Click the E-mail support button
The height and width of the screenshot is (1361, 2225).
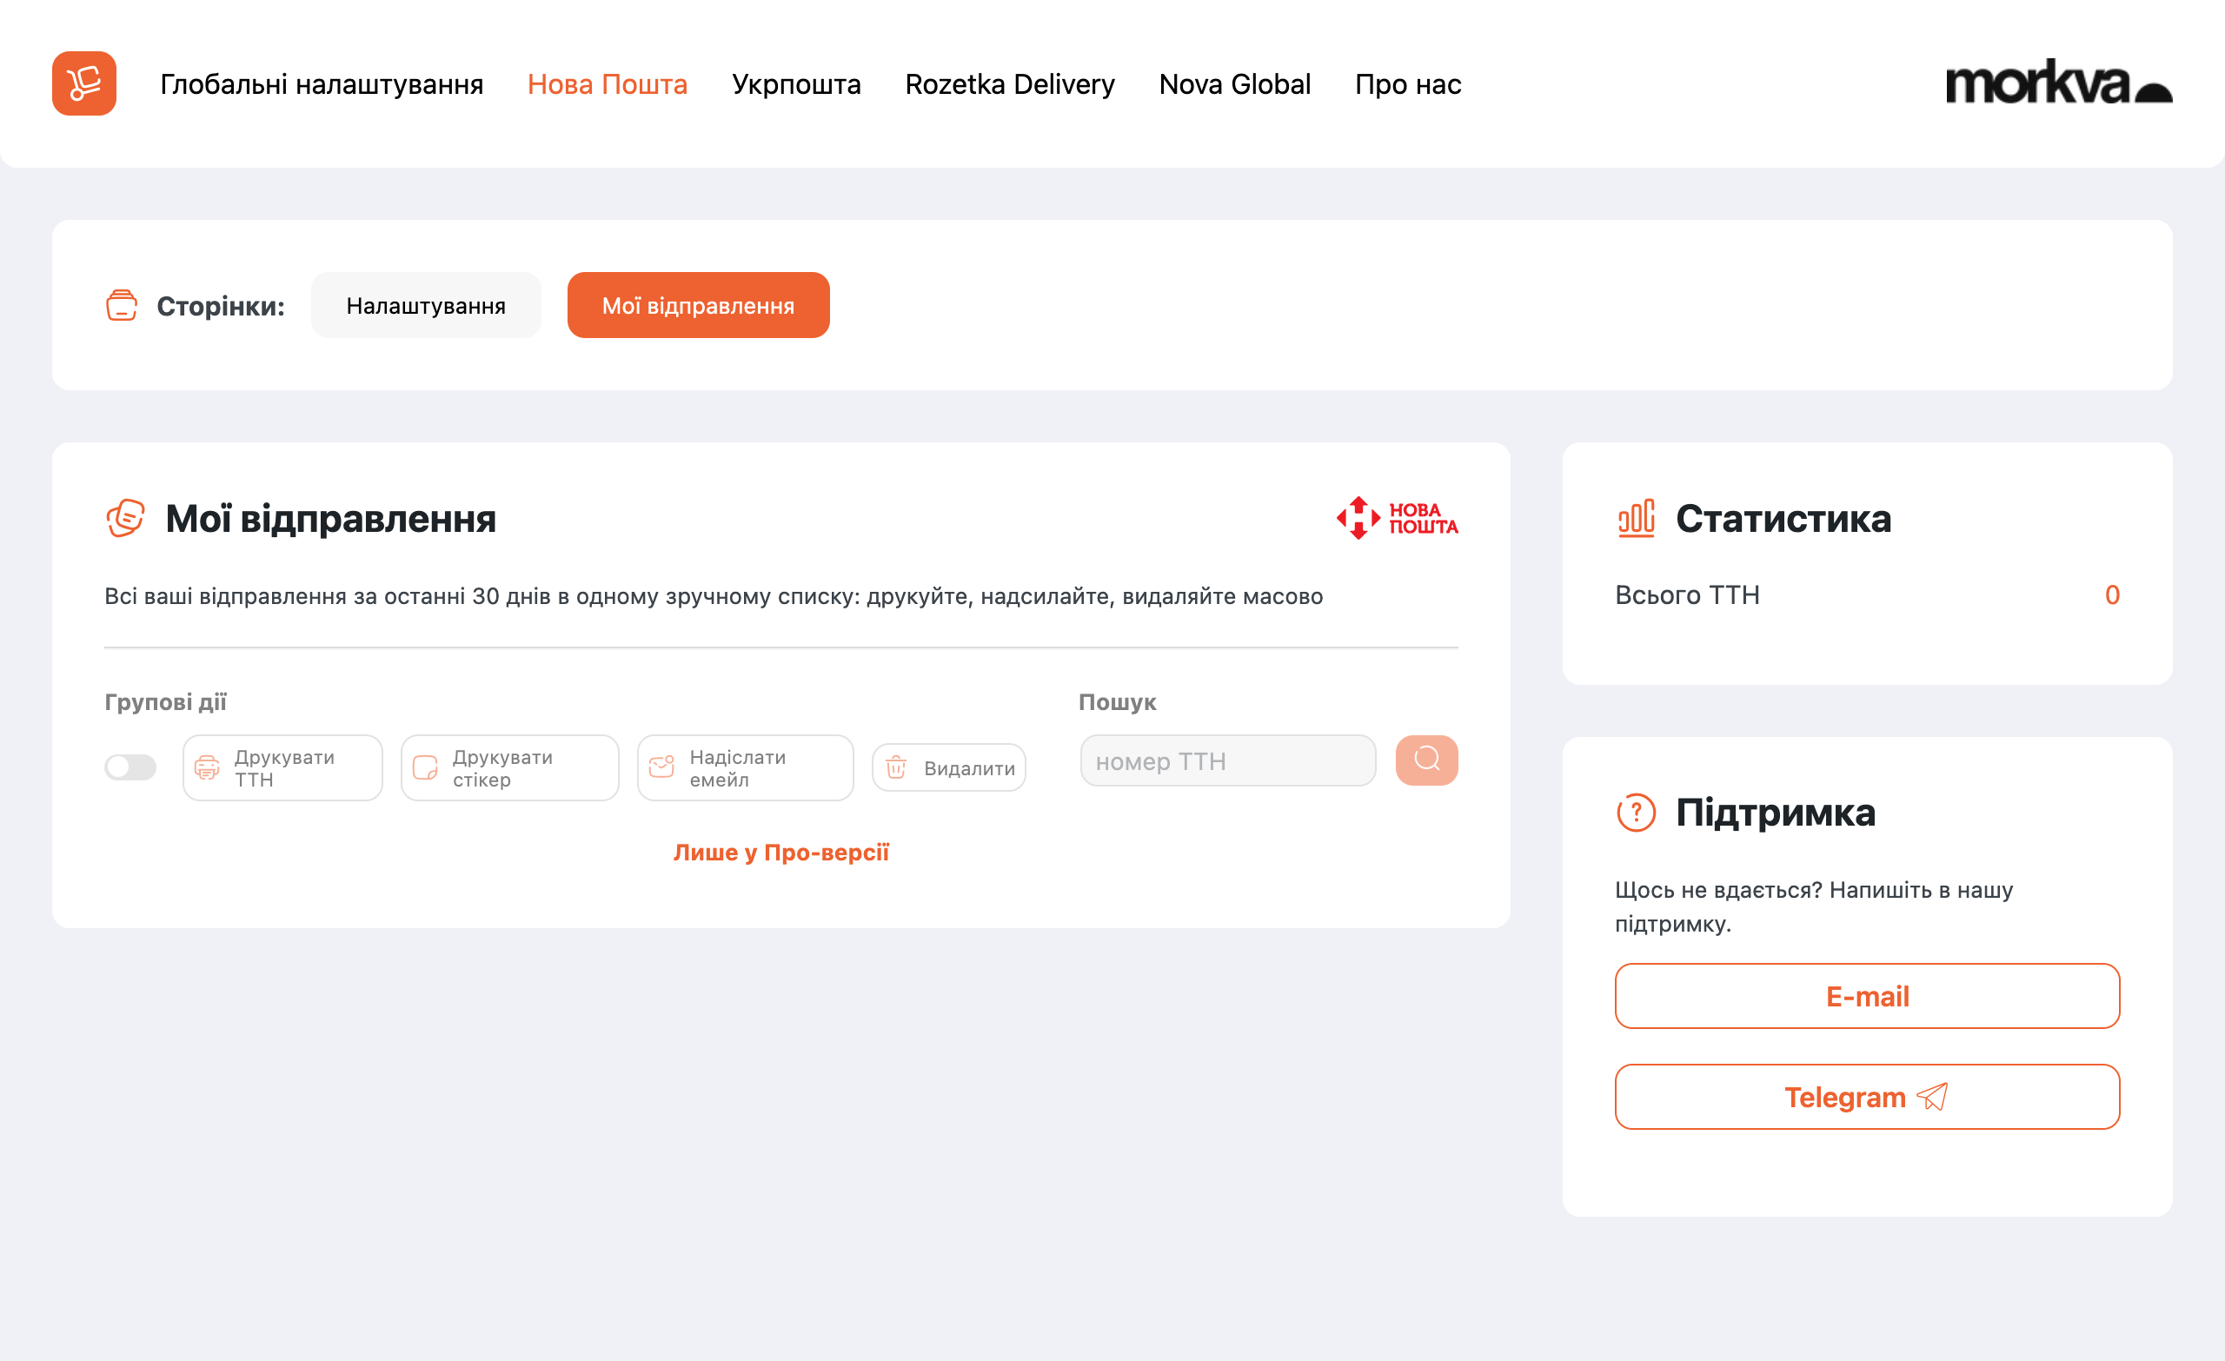tap(1865, 996)
